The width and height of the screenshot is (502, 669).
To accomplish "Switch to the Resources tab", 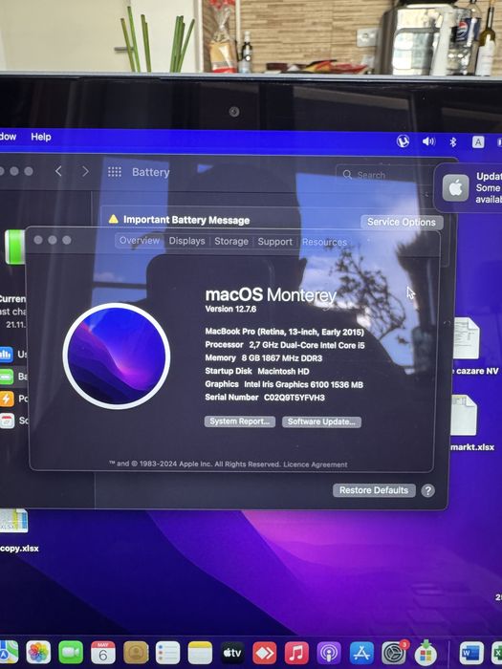I will click(324, 243).
